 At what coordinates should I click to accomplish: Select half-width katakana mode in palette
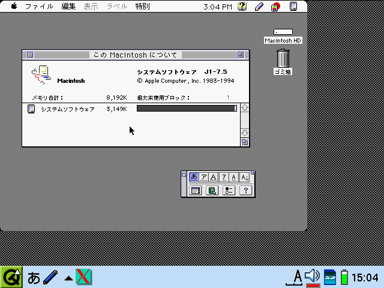click(x=224, y=177)
